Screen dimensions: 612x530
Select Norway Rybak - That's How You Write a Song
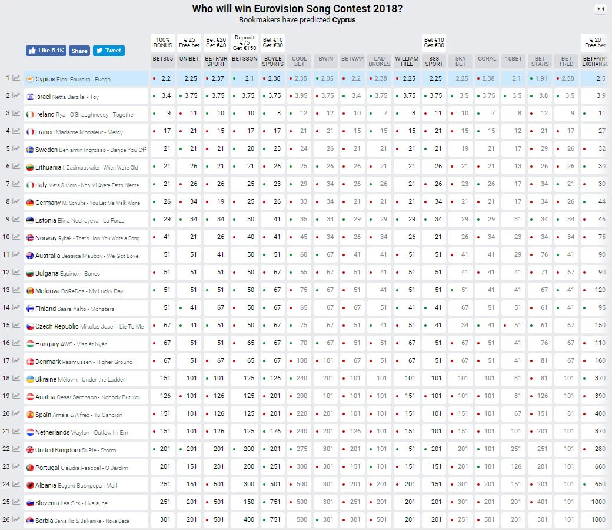[87, 237]
